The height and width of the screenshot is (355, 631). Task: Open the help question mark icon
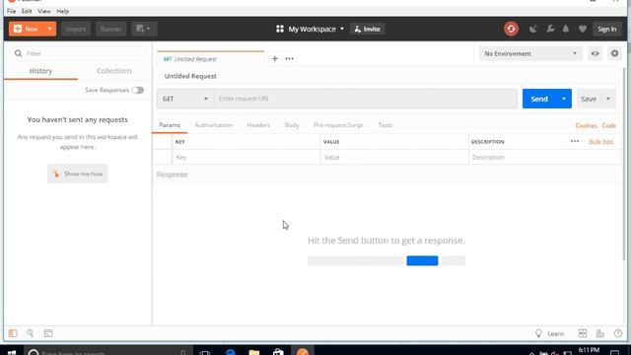618,333
